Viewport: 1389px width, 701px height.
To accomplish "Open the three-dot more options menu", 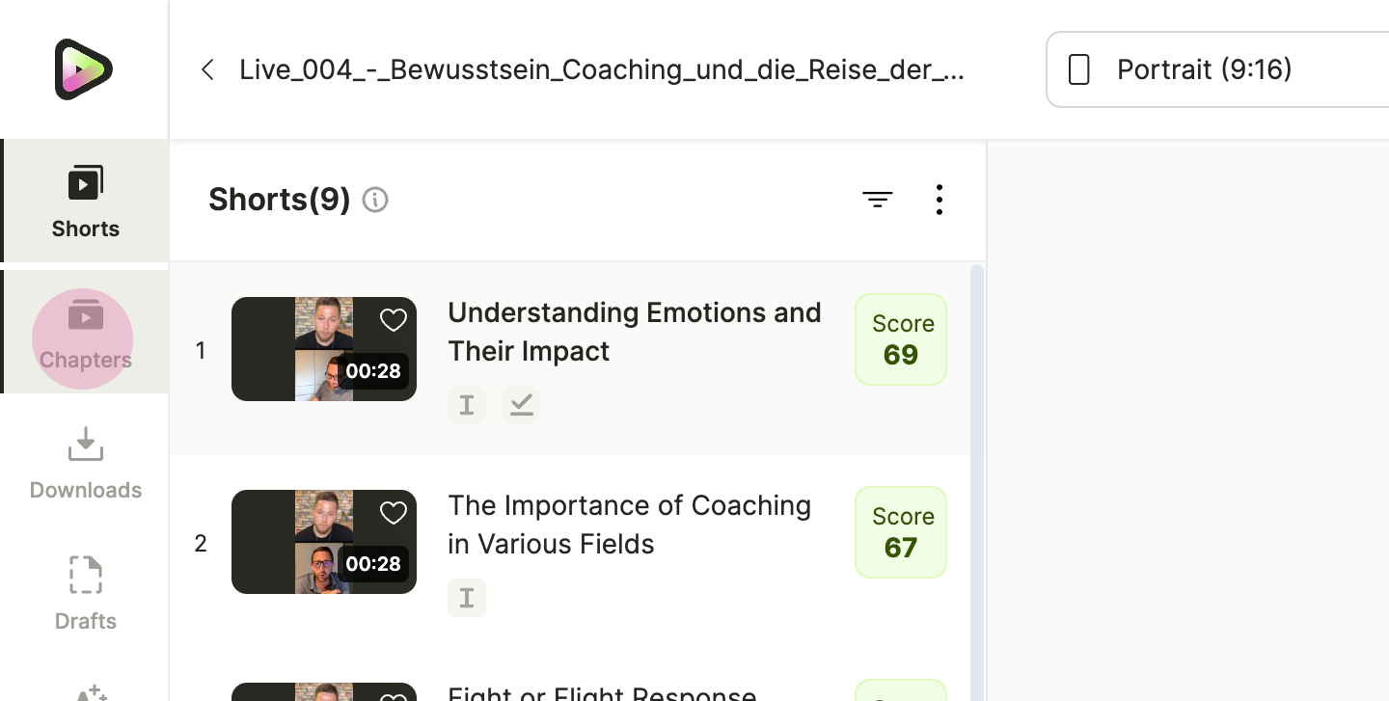I will (x=939, y=200).
